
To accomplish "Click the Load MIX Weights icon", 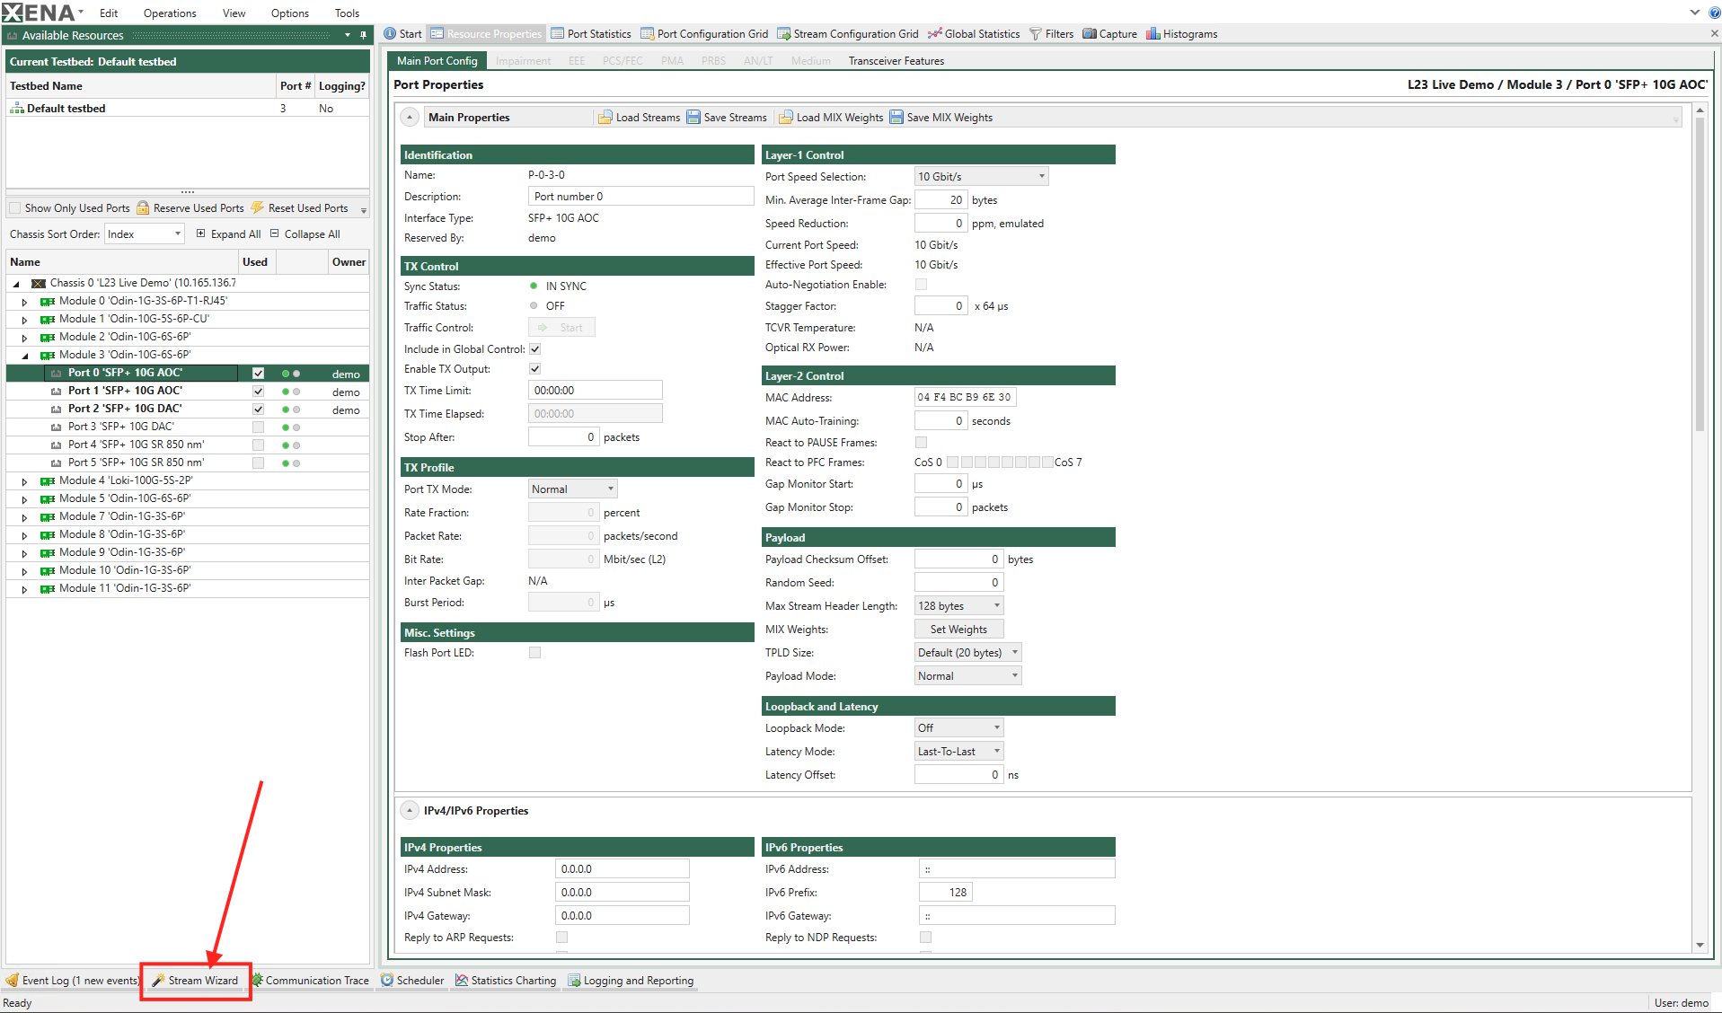I will pyautogui.click(x=786, y=118).
